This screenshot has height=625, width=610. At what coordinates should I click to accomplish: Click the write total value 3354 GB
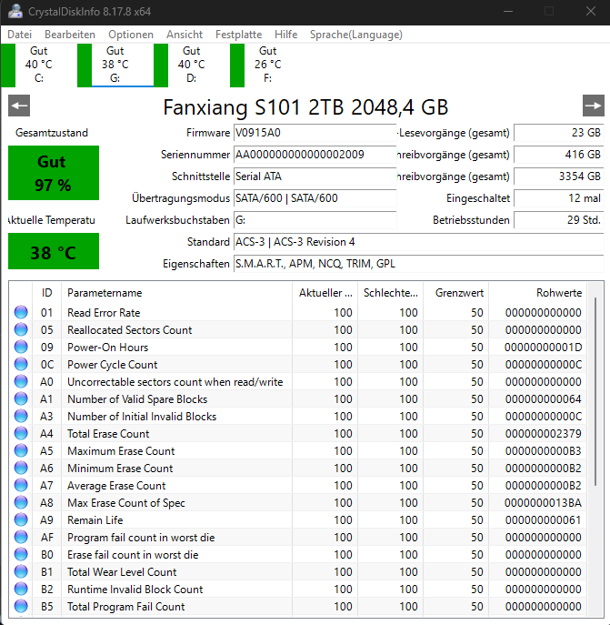pyautogui.click(x=559, y=176)
